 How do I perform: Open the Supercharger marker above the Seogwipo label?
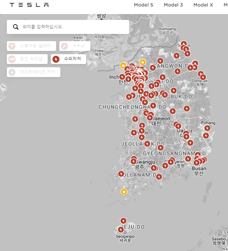click(x=121, y=229)
